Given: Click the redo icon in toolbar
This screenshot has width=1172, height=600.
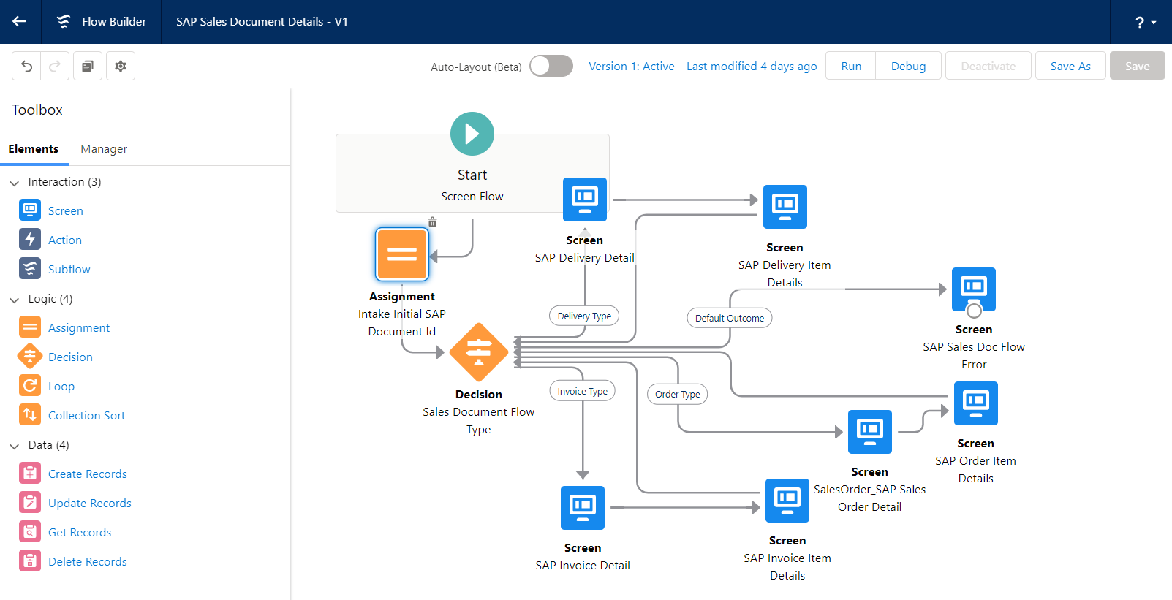Looking at the screenshot, I should [55, 66].
